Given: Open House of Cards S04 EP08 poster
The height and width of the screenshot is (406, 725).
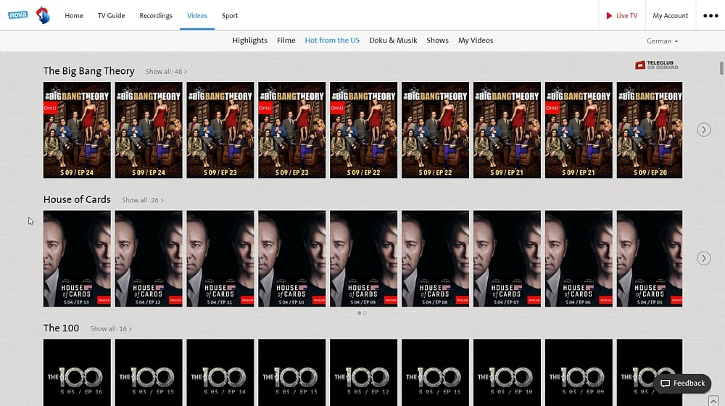Looking at the screenshot, I should [x=435, y=259].
